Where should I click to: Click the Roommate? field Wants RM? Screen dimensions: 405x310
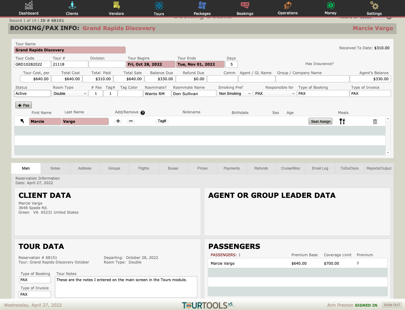[157, 94]
